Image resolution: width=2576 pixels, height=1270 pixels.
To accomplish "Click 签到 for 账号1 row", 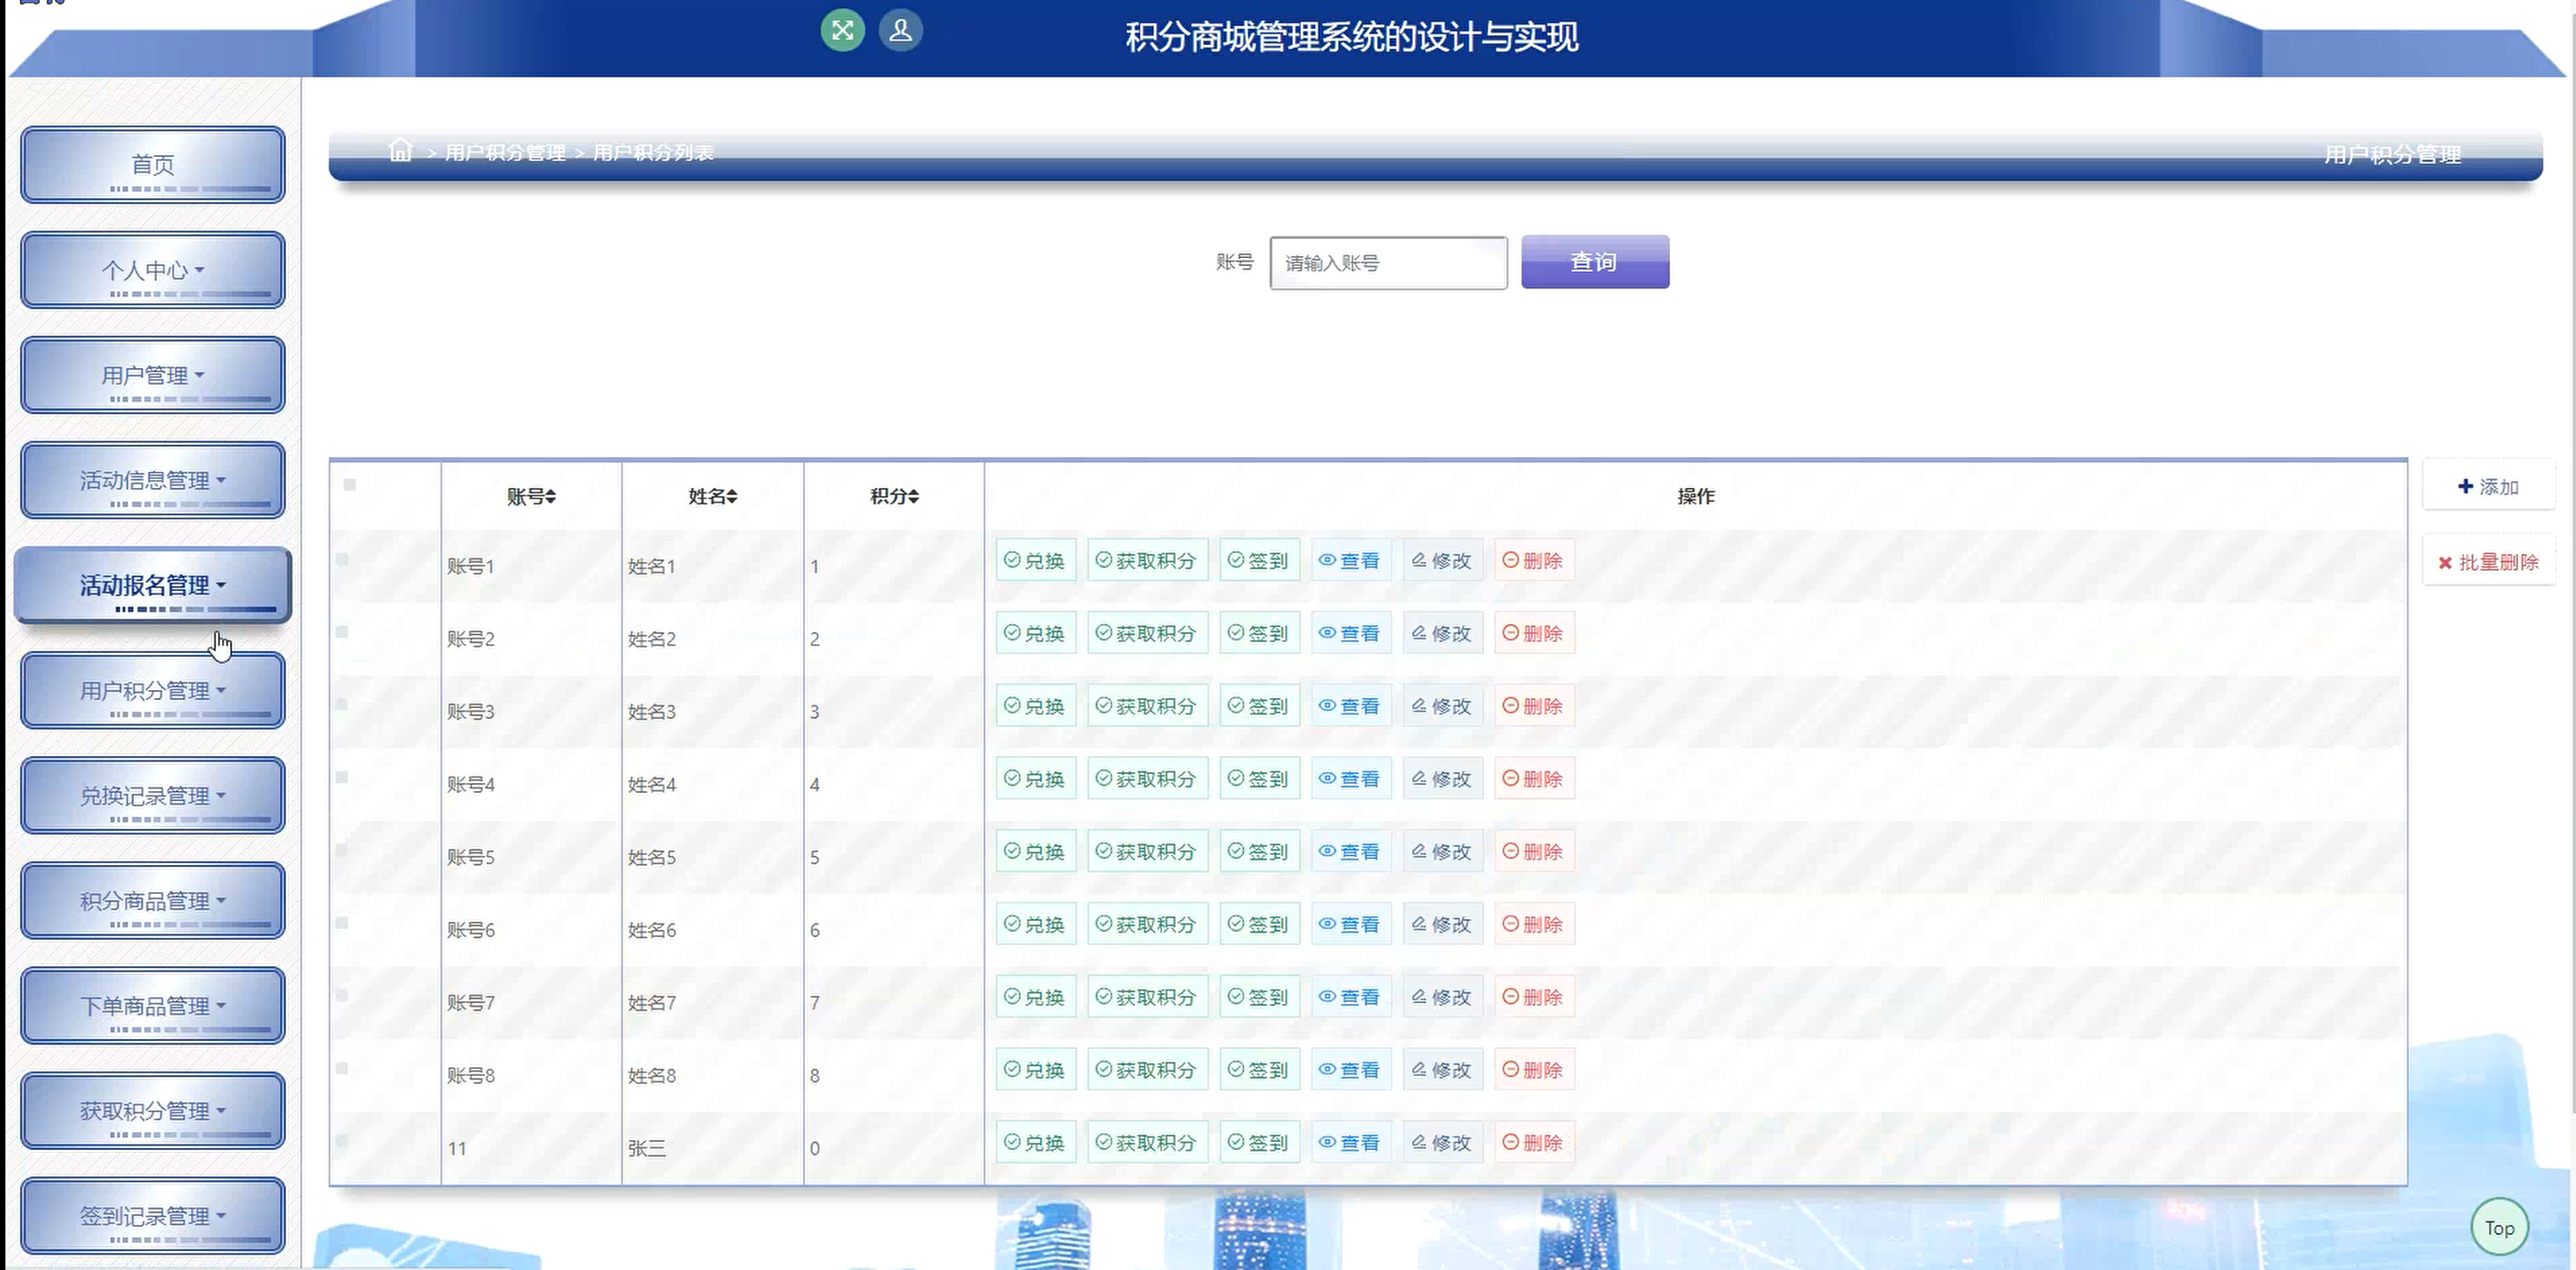I will tap(1259, 560).
